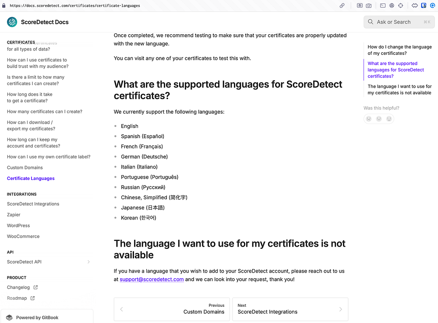Go to Previous page Custom Domains

(172, 309)
